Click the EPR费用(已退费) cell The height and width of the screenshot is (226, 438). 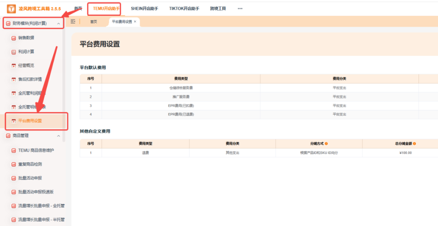pyautogui.click(x=181, y=114)
